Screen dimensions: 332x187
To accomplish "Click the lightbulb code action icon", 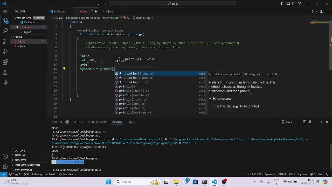I will tap(64, 69).
